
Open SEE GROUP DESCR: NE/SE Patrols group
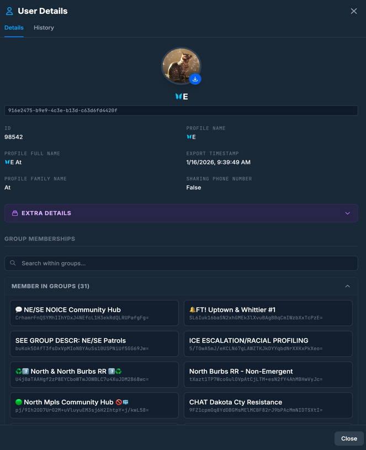(94, 343)
